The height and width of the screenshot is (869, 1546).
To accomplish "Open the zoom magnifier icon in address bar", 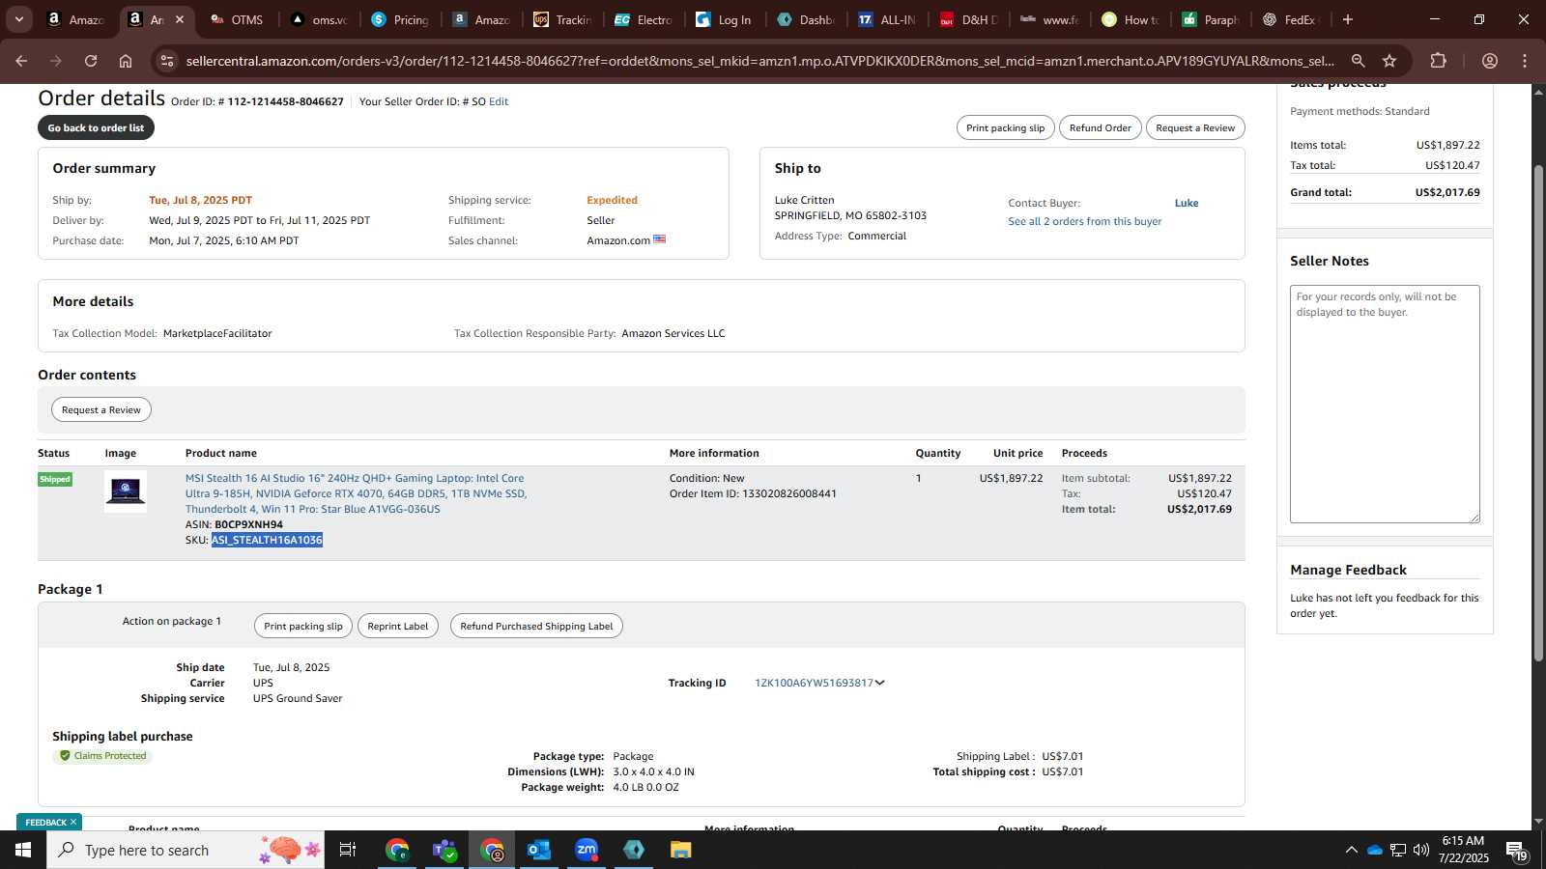I will [x=1358, y=61].
